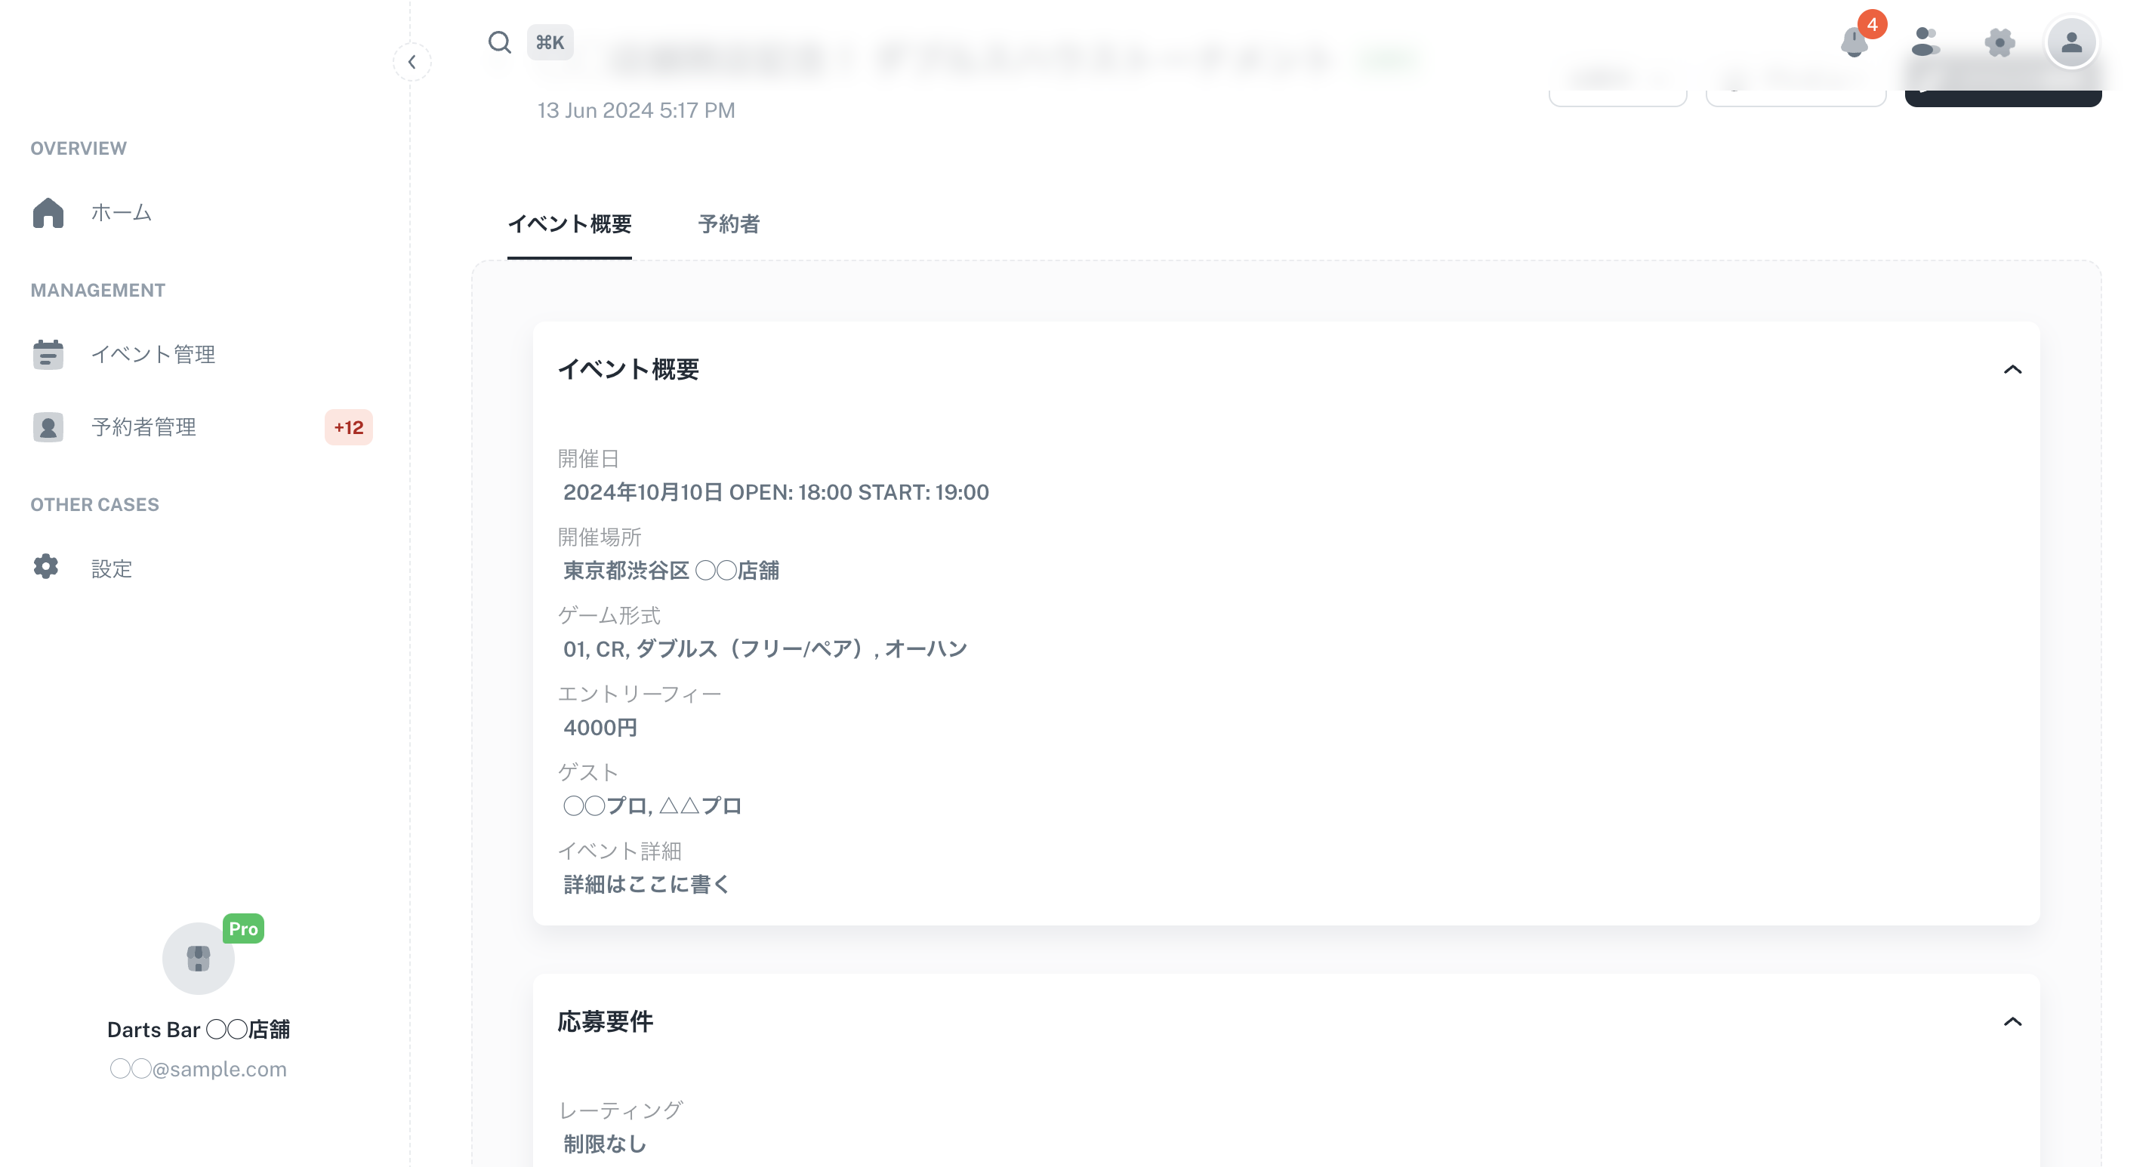Switch to the 予約者 tab
The width and height of the screenshot is (2152, 1167).
pos(729,224)
